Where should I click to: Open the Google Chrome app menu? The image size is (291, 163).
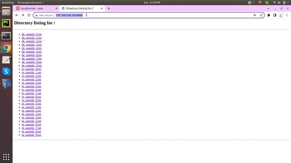click(x=30, y=3)
